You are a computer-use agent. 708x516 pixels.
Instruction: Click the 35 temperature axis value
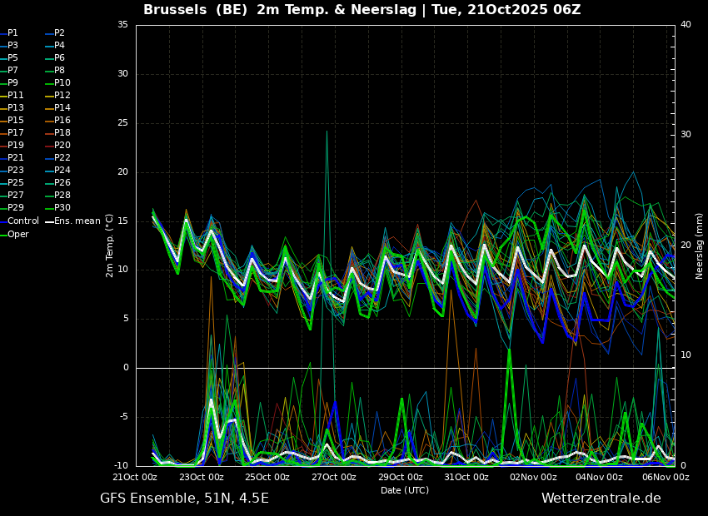[x=122, y=25]
